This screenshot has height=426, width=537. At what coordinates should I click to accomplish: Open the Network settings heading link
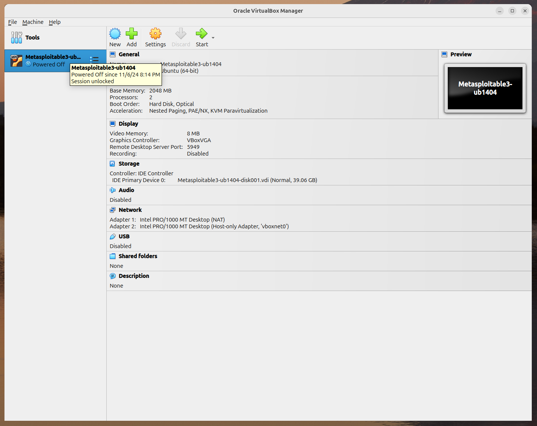(x=130, y=210)
